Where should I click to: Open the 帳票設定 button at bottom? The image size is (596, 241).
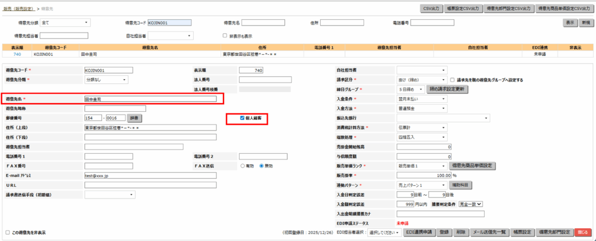pos(523,232)
